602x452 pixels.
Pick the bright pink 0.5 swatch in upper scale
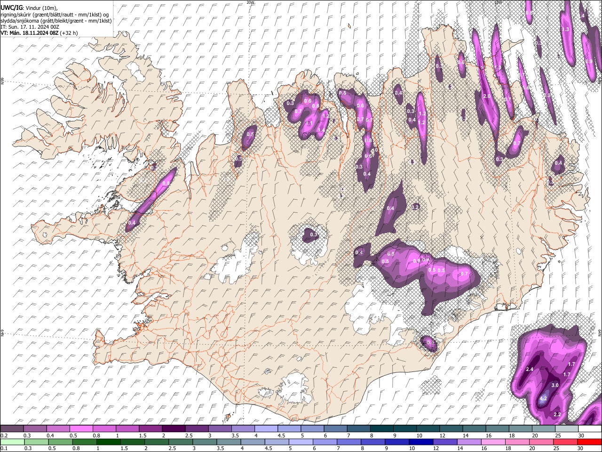click(81, 428)
